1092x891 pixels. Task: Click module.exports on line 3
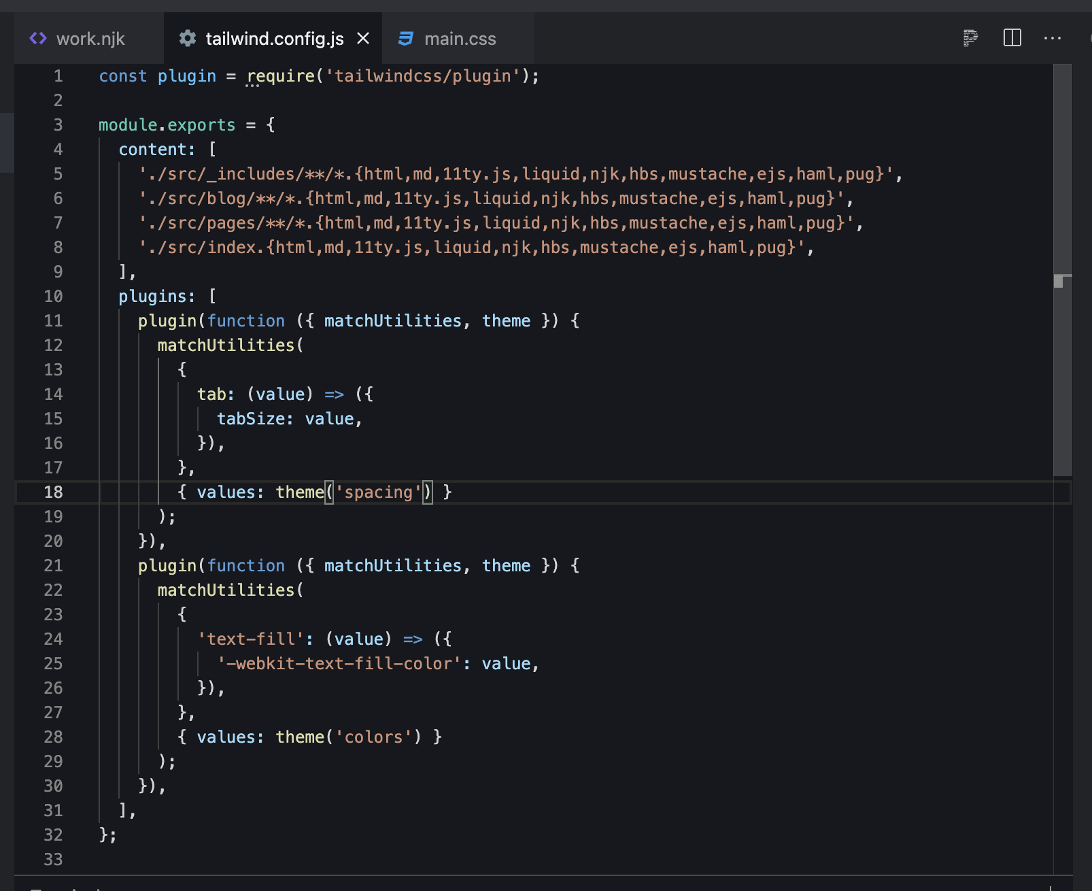[x=167, y=124]
